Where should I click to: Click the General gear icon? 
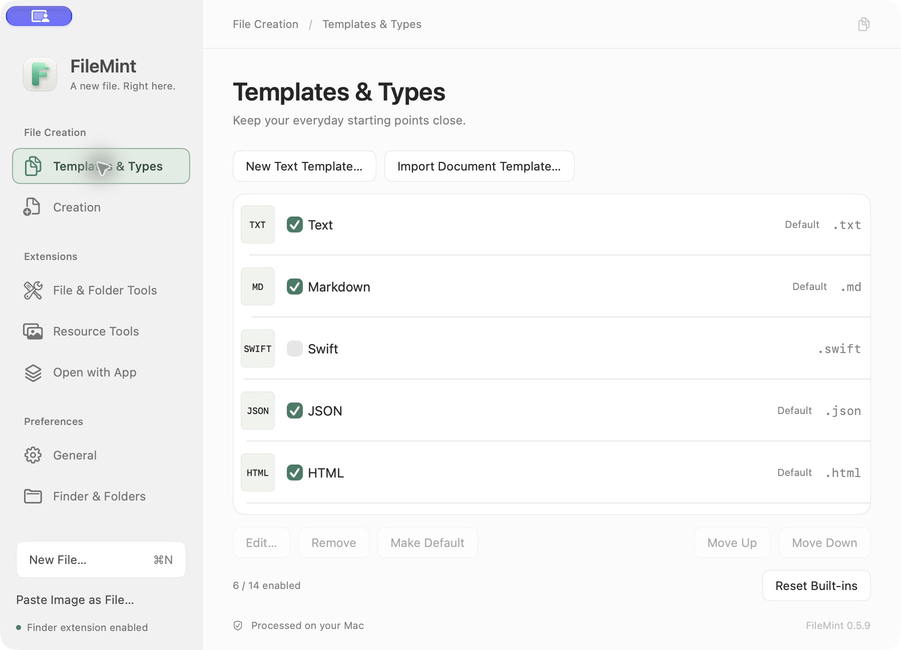[x=33, y=455]
